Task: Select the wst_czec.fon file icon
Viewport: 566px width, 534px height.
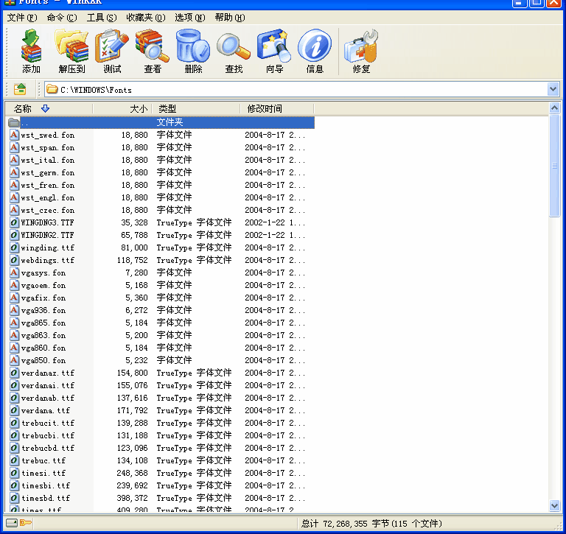Action: coord(14,210)
